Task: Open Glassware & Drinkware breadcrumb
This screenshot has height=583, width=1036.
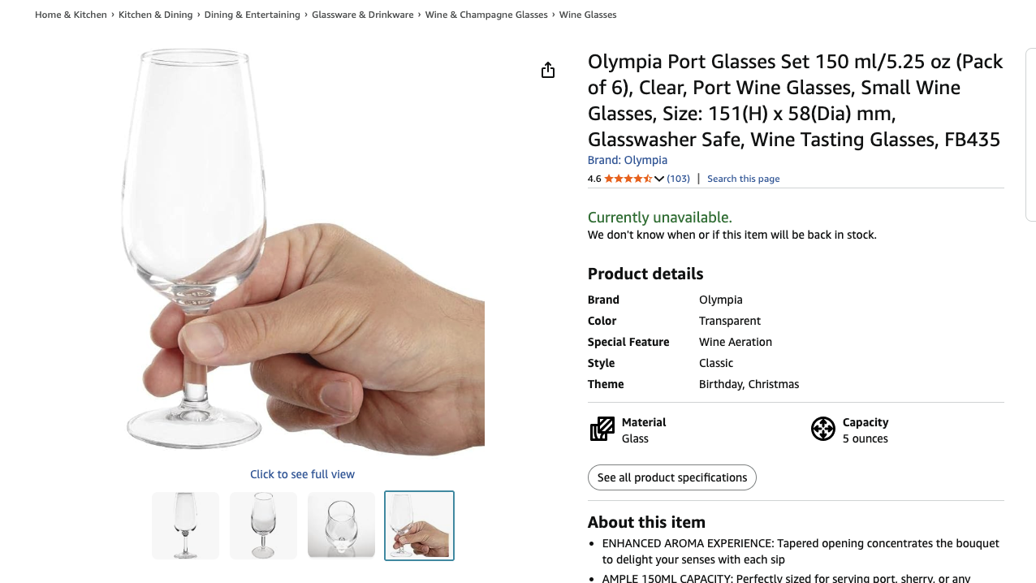Action: pos(362,15)
